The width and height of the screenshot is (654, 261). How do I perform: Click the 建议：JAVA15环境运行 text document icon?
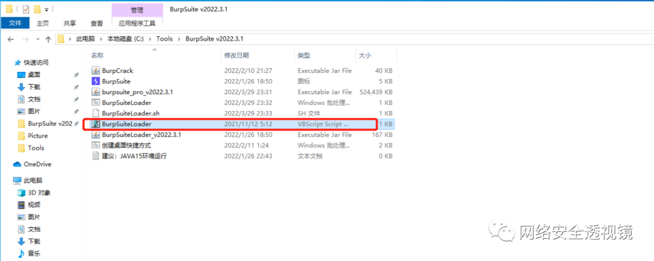pos(96,156)
